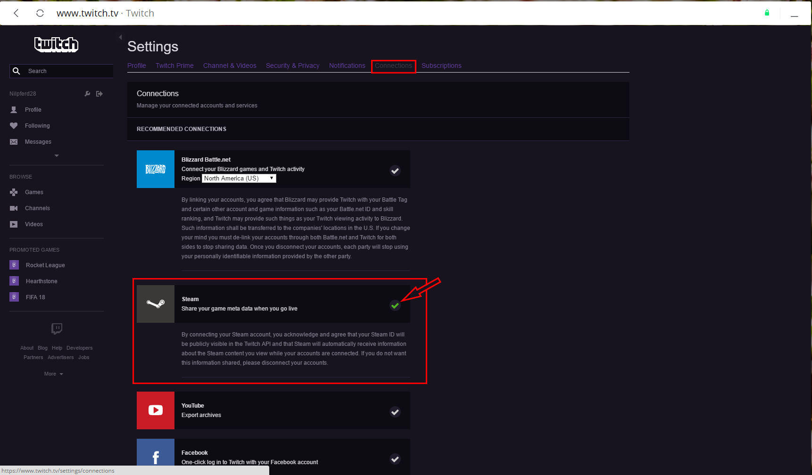The image size is (812, 475).
Task: Open the Blizzard Region dropdown
Action: click(239, 179)
